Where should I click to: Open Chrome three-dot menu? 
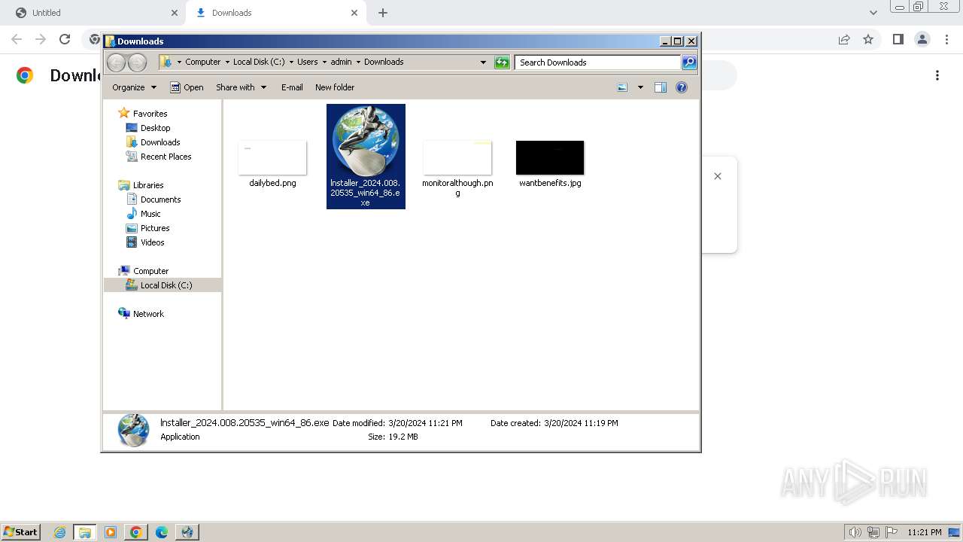coord(946,39)
